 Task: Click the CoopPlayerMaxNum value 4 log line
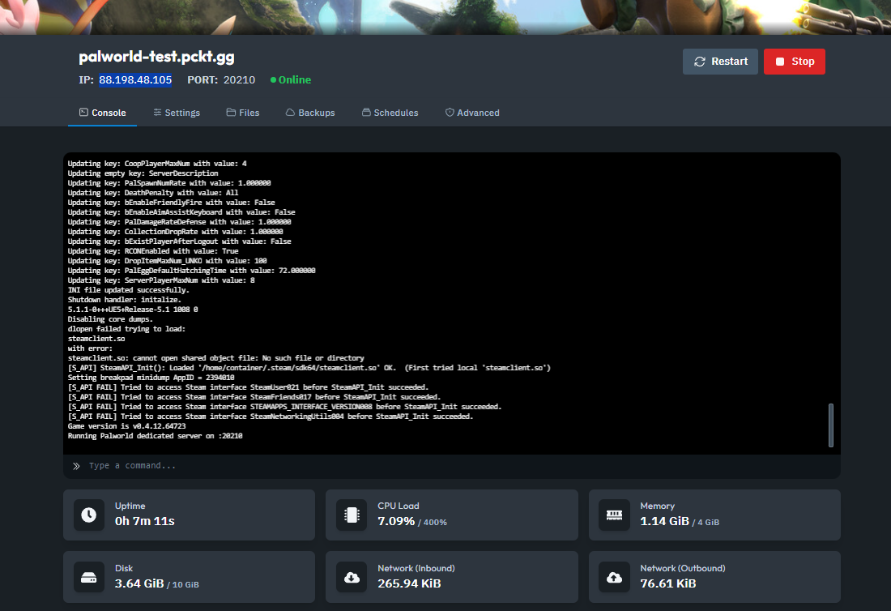(x=157, y=164)
